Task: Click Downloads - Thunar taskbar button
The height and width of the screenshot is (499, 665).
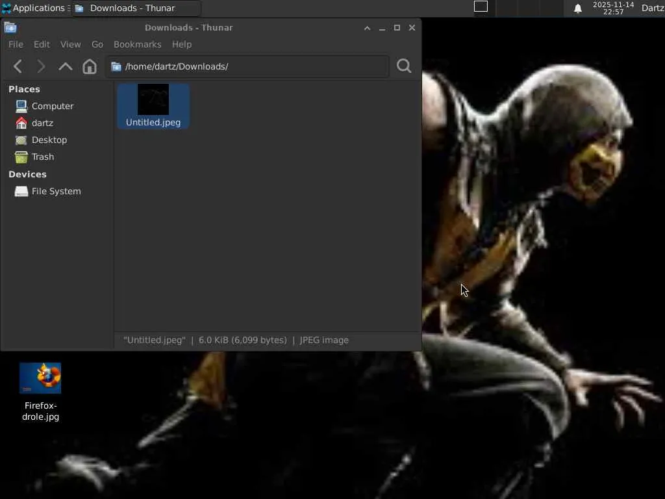Action: tap(136, 8)
